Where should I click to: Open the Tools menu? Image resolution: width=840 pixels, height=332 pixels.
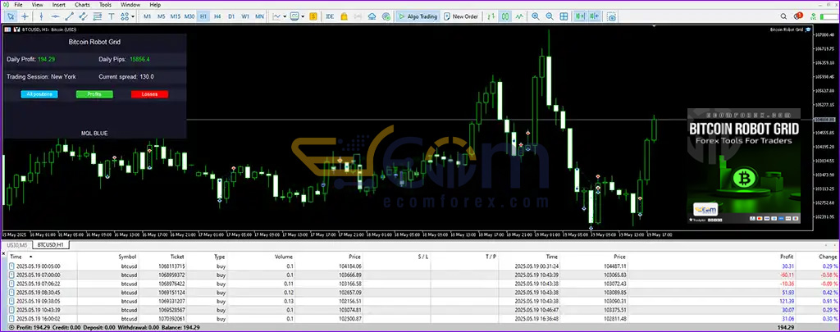106,5
